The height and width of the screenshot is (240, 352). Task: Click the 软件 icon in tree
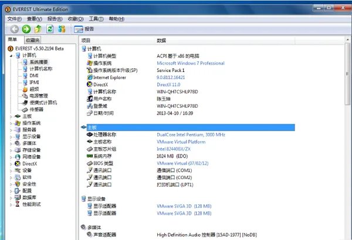18,177
